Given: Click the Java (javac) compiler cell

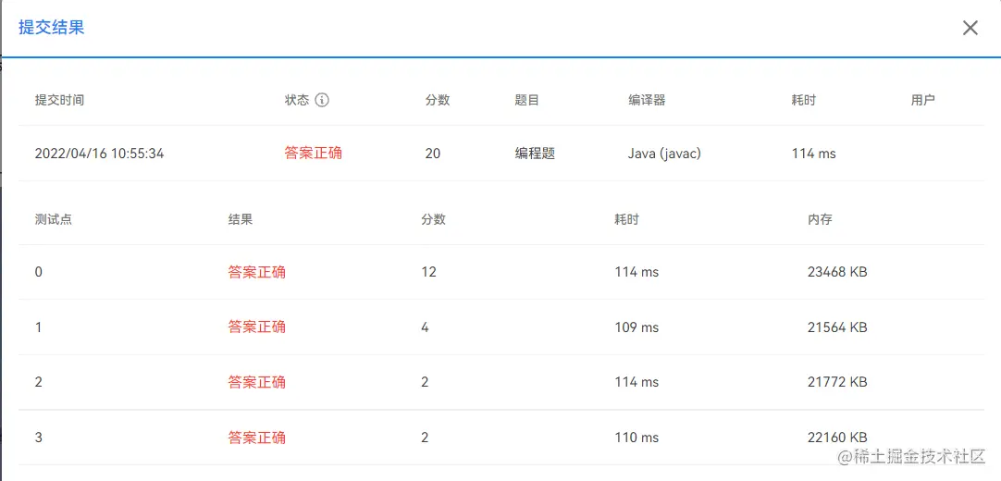Looking at the screenshot, I should pyautogui.click(x=664, y=154).
